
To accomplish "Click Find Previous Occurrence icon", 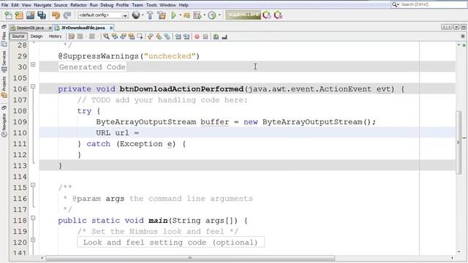I will (x=115, y=37).
